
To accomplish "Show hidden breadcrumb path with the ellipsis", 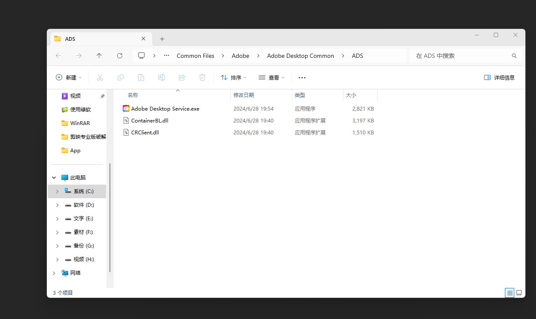I will 167,56.
